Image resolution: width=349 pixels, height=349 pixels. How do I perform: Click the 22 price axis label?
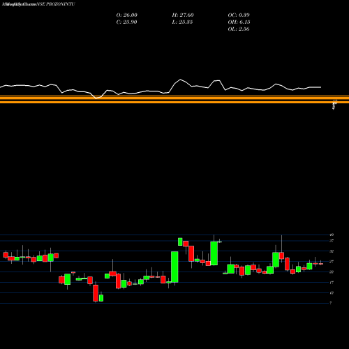coord(332,272)
